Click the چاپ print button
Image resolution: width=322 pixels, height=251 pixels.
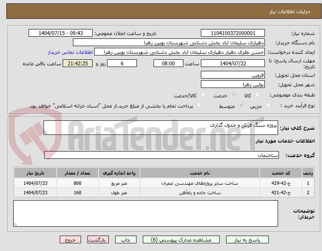126,240
